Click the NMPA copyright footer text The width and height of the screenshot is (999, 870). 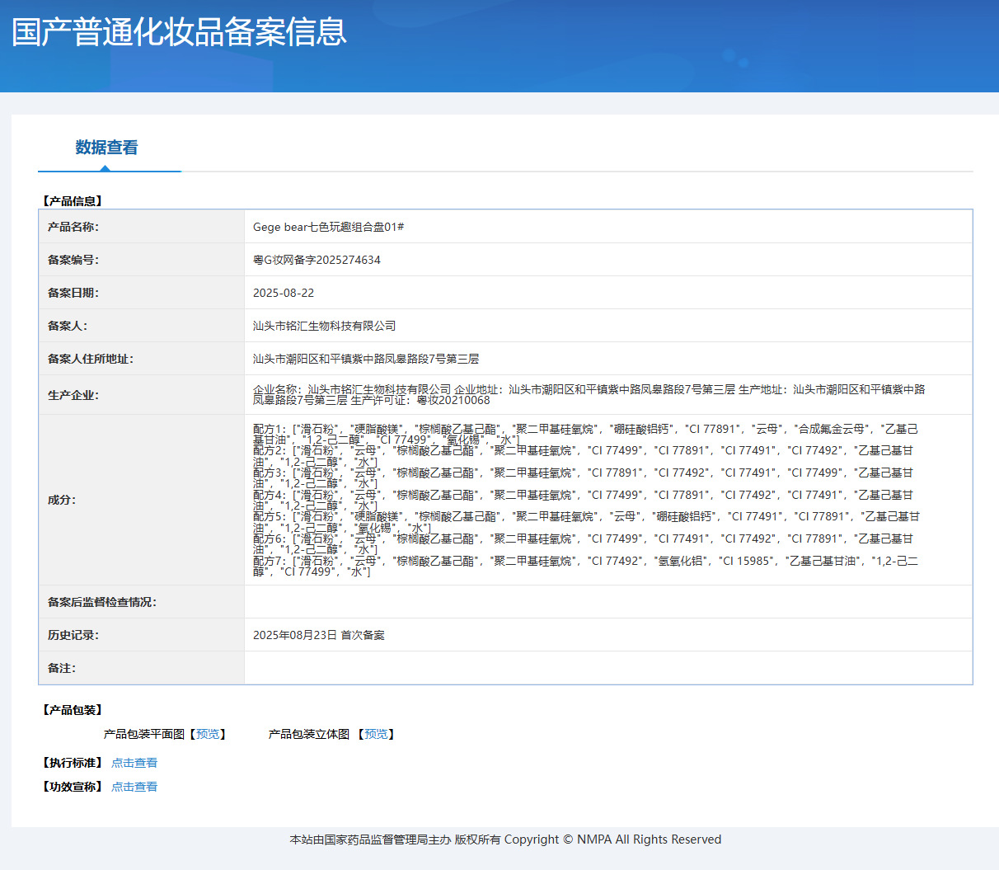click(x=505, y=839)
